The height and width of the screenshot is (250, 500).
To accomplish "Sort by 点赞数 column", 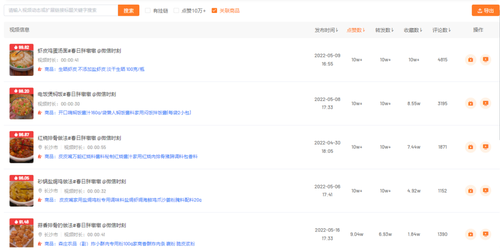I will 356,30.
